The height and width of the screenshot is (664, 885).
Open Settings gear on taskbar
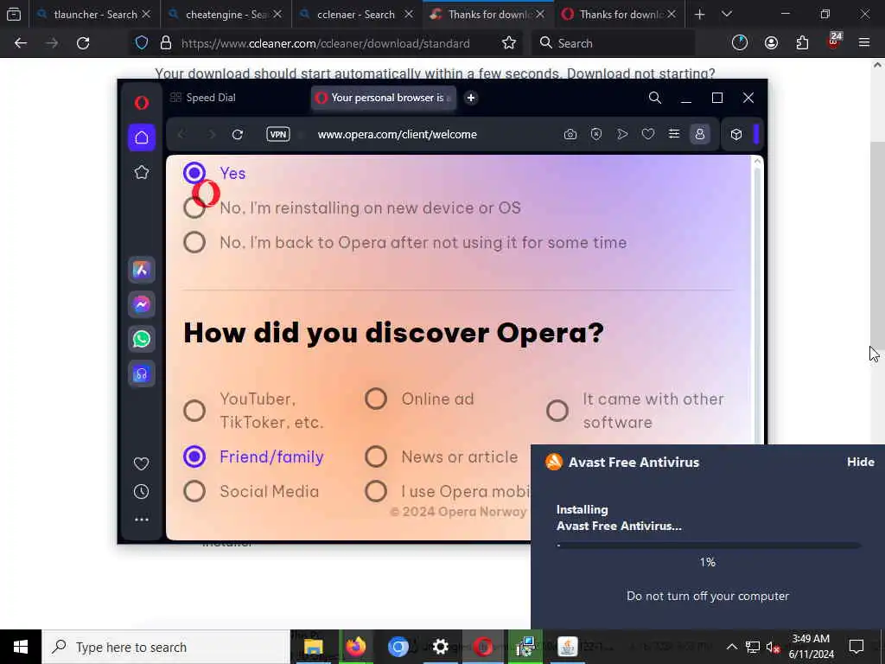tap(440, 647)
